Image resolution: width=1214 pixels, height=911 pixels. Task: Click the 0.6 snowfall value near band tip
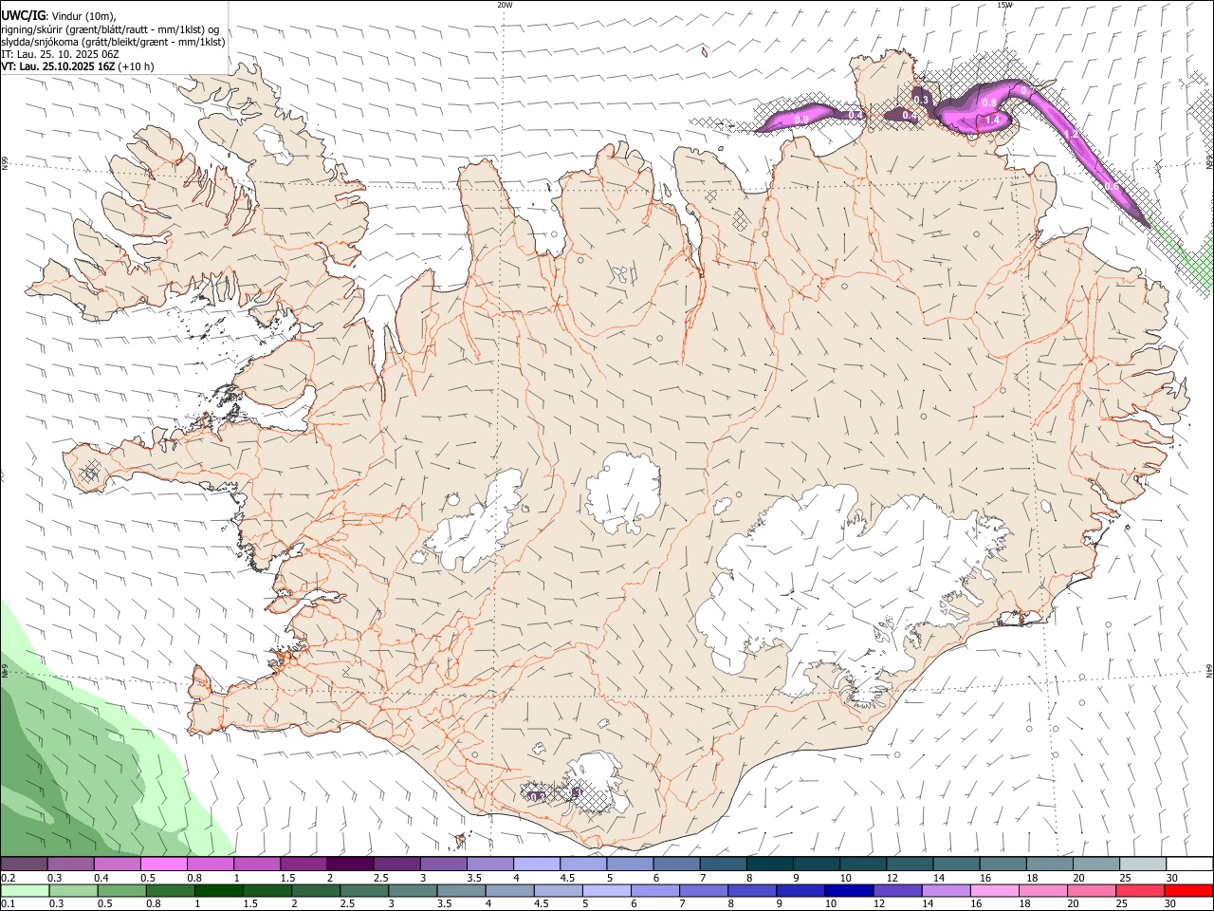[x=1113, y=187]
